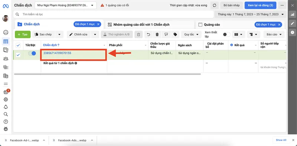Image resolution: width=297 pixels, height=146 pixels.
Task: Open the Báo cáo dropdown
Action: click(274, 34)
